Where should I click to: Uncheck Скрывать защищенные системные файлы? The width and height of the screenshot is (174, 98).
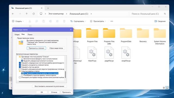20,63
